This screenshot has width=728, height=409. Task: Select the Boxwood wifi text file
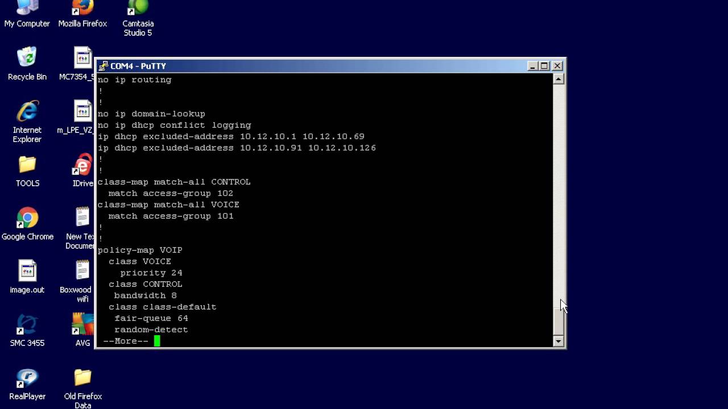coord(82,282)
